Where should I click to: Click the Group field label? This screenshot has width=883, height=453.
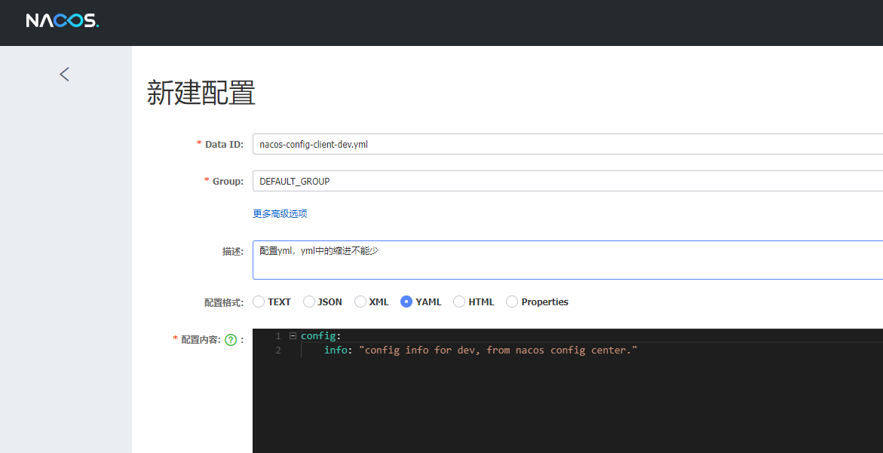click(228, 181)
